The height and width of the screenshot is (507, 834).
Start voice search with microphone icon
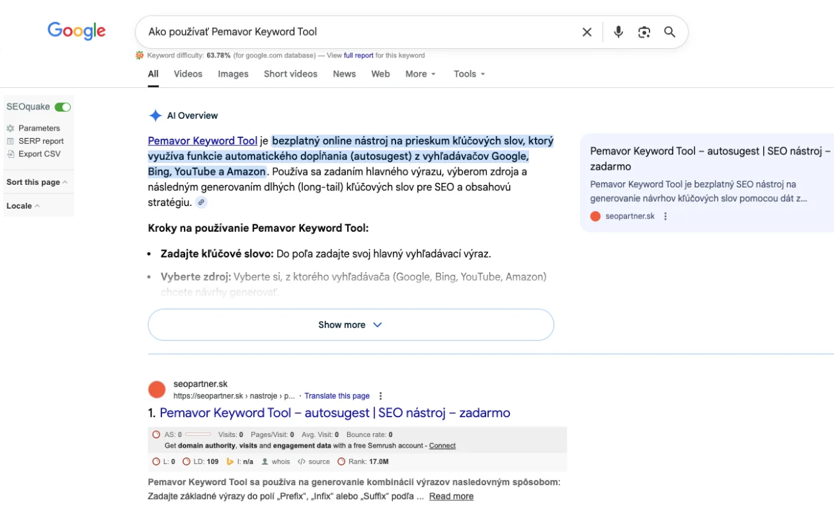point(618,32)
